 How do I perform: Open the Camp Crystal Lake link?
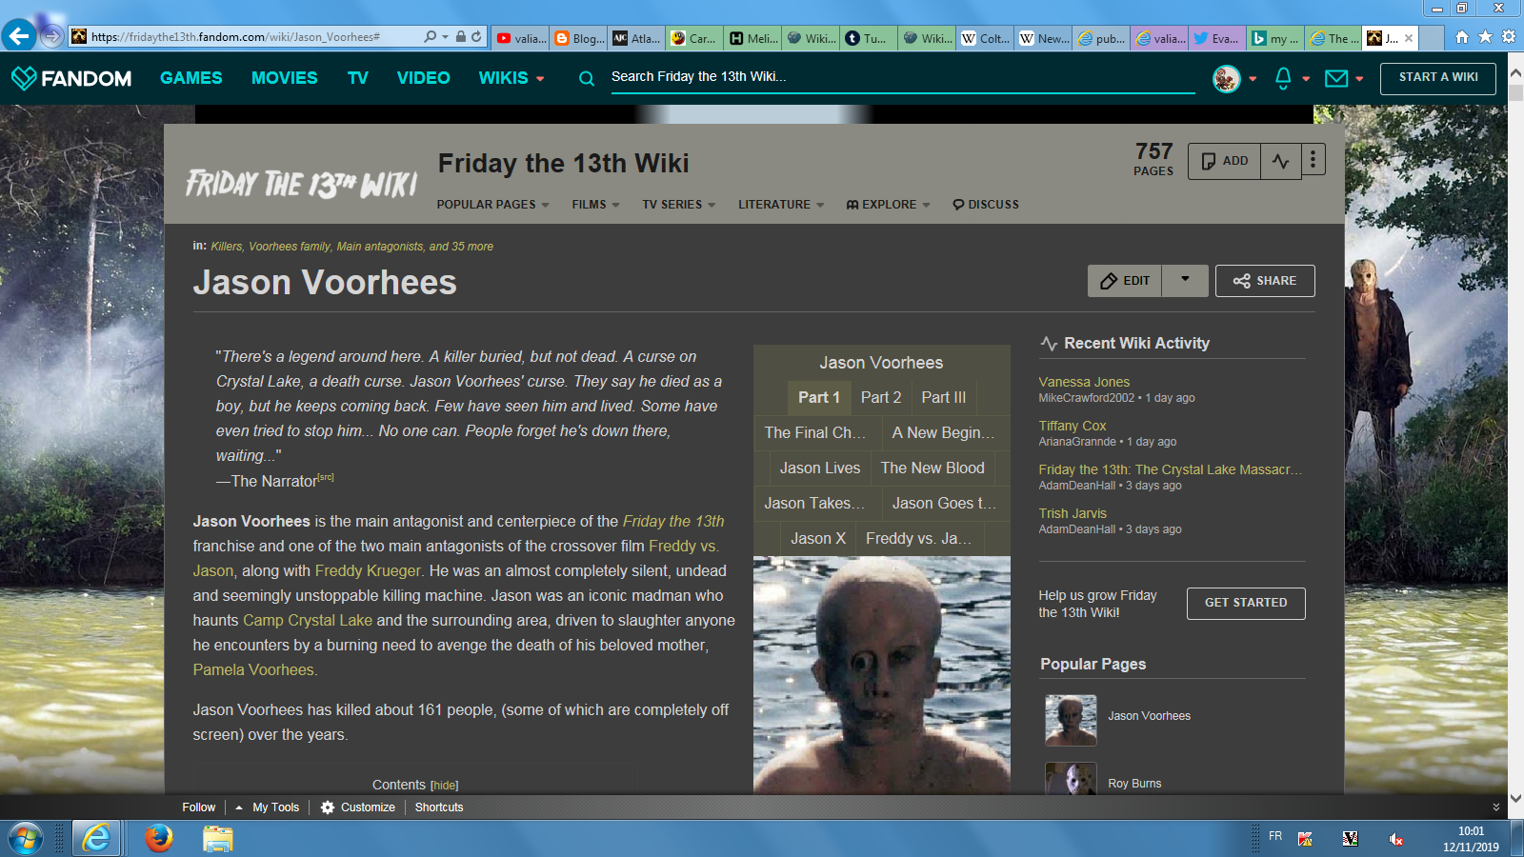(308, 621)
